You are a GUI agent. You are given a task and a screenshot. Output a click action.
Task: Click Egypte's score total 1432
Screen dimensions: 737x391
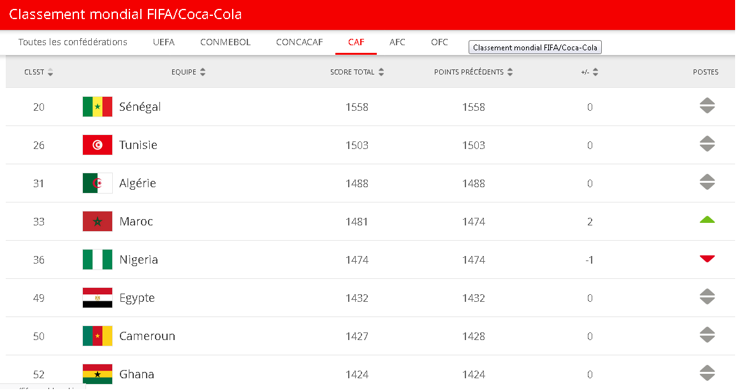click(357, 298)
